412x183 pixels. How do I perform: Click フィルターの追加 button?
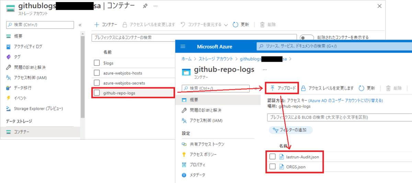pos(291,130)
